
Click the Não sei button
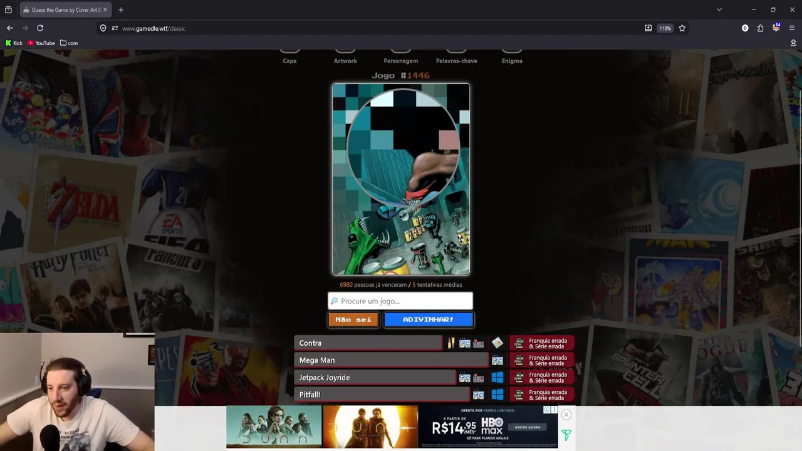pos(353,319)
